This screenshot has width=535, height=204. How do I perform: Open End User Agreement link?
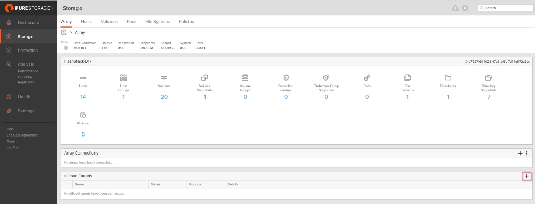[x=22, y=135]
